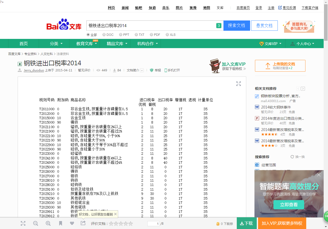Share the document using the share icon

click(83, 223)
